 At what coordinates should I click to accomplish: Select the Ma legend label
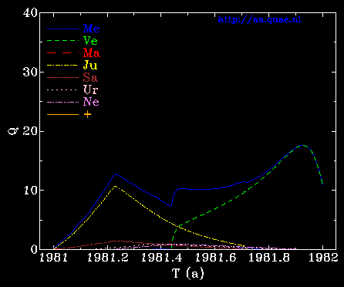(92, 53)
